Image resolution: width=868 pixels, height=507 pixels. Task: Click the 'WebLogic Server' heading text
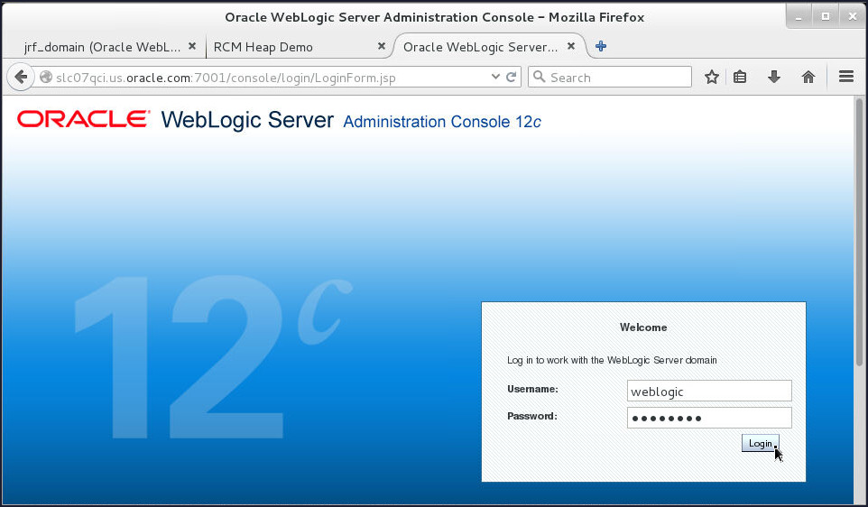coord(247,120)
